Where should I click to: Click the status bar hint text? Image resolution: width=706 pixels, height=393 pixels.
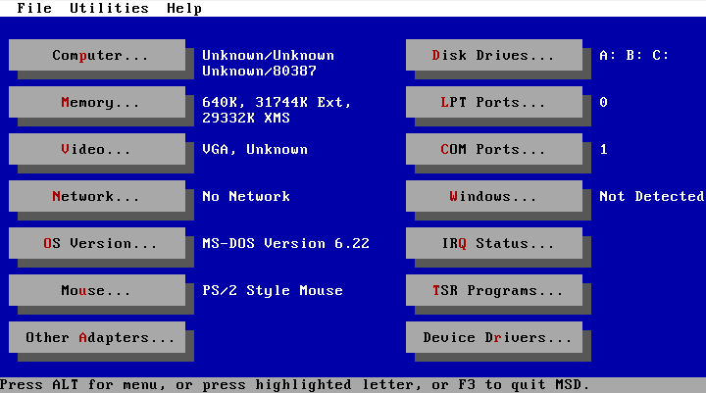pos(294,385)
